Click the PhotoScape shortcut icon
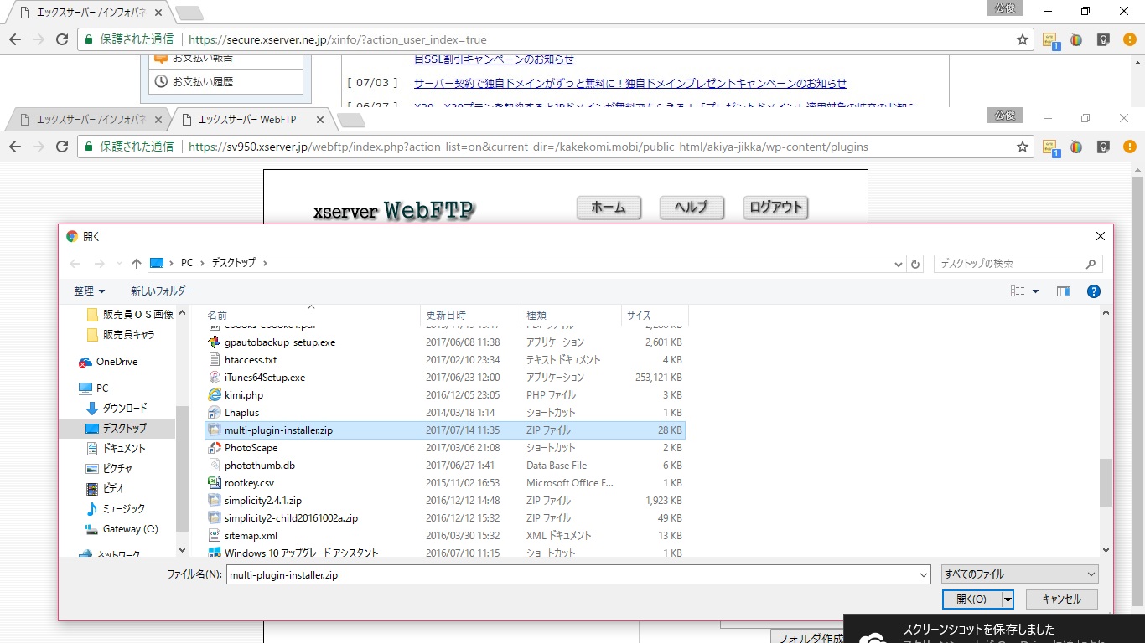 (215, 448)
